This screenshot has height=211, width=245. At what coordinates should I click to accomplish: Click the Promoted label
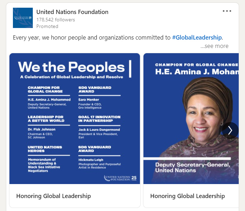[x=47, y=26]
